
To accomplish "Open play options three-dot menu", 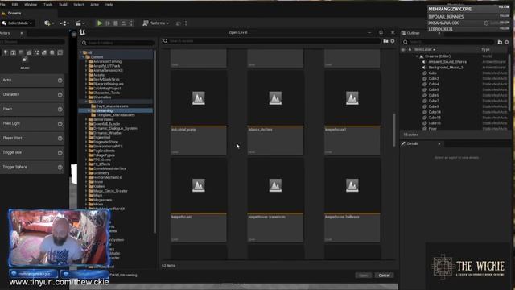I will [x=131, y=23].
